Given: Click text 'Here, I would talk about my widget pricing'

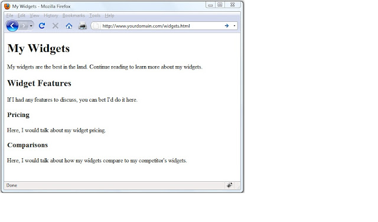Looking at the screenshot, I should [57, 130].
